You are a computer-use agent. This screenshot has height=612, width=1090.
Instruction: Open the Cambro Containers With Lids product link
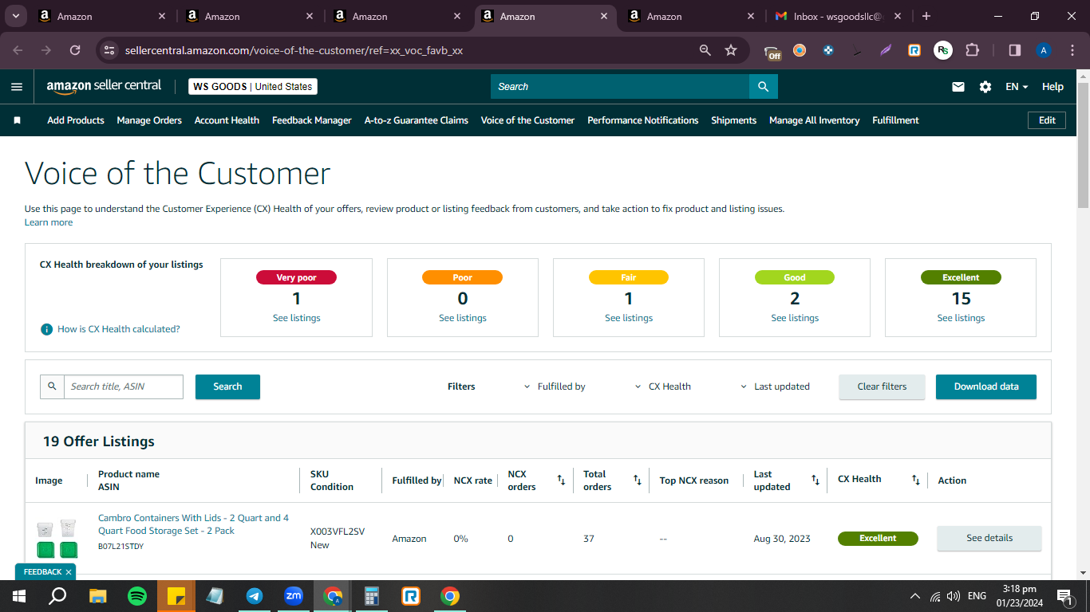194,524
